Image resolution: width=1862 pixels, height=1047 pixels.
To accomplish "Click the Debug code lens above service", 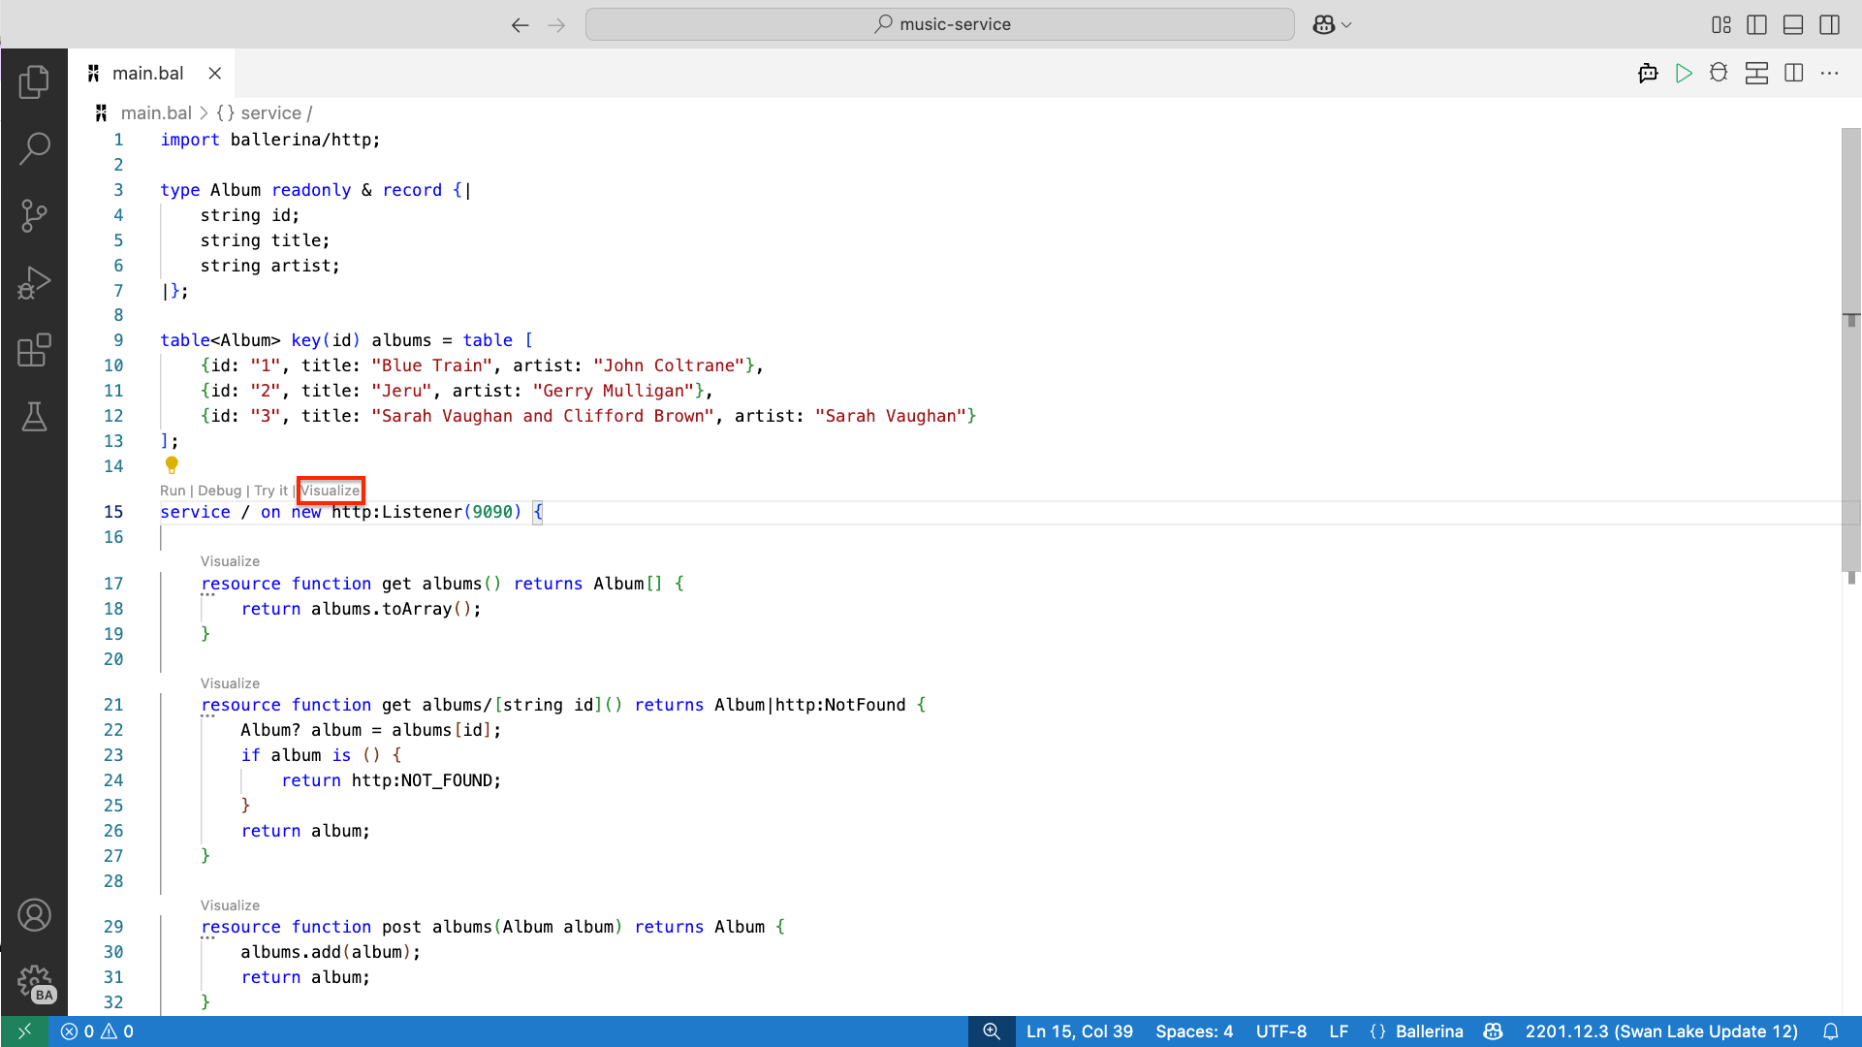I will [220, 491].
